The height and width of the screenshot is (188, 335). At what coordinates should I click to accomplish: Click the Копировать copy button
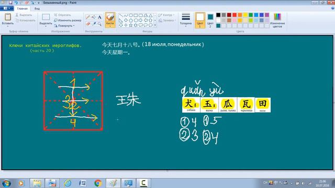click(26, 20)
